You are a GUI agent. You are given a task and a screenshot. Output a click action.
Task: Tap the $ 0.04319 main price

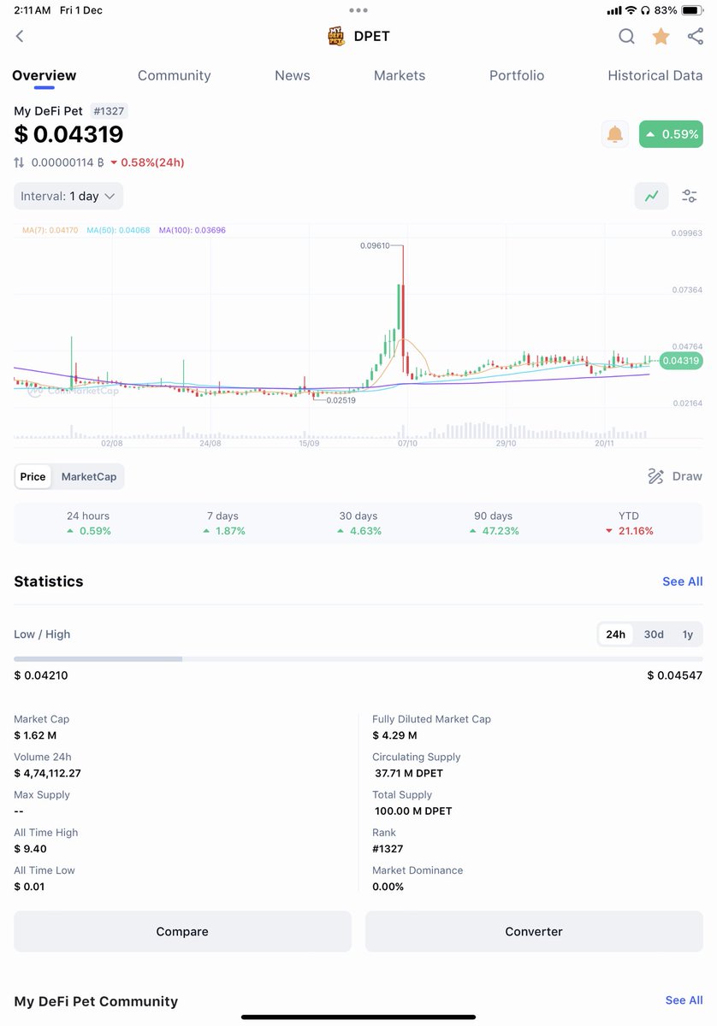(68, 134)
